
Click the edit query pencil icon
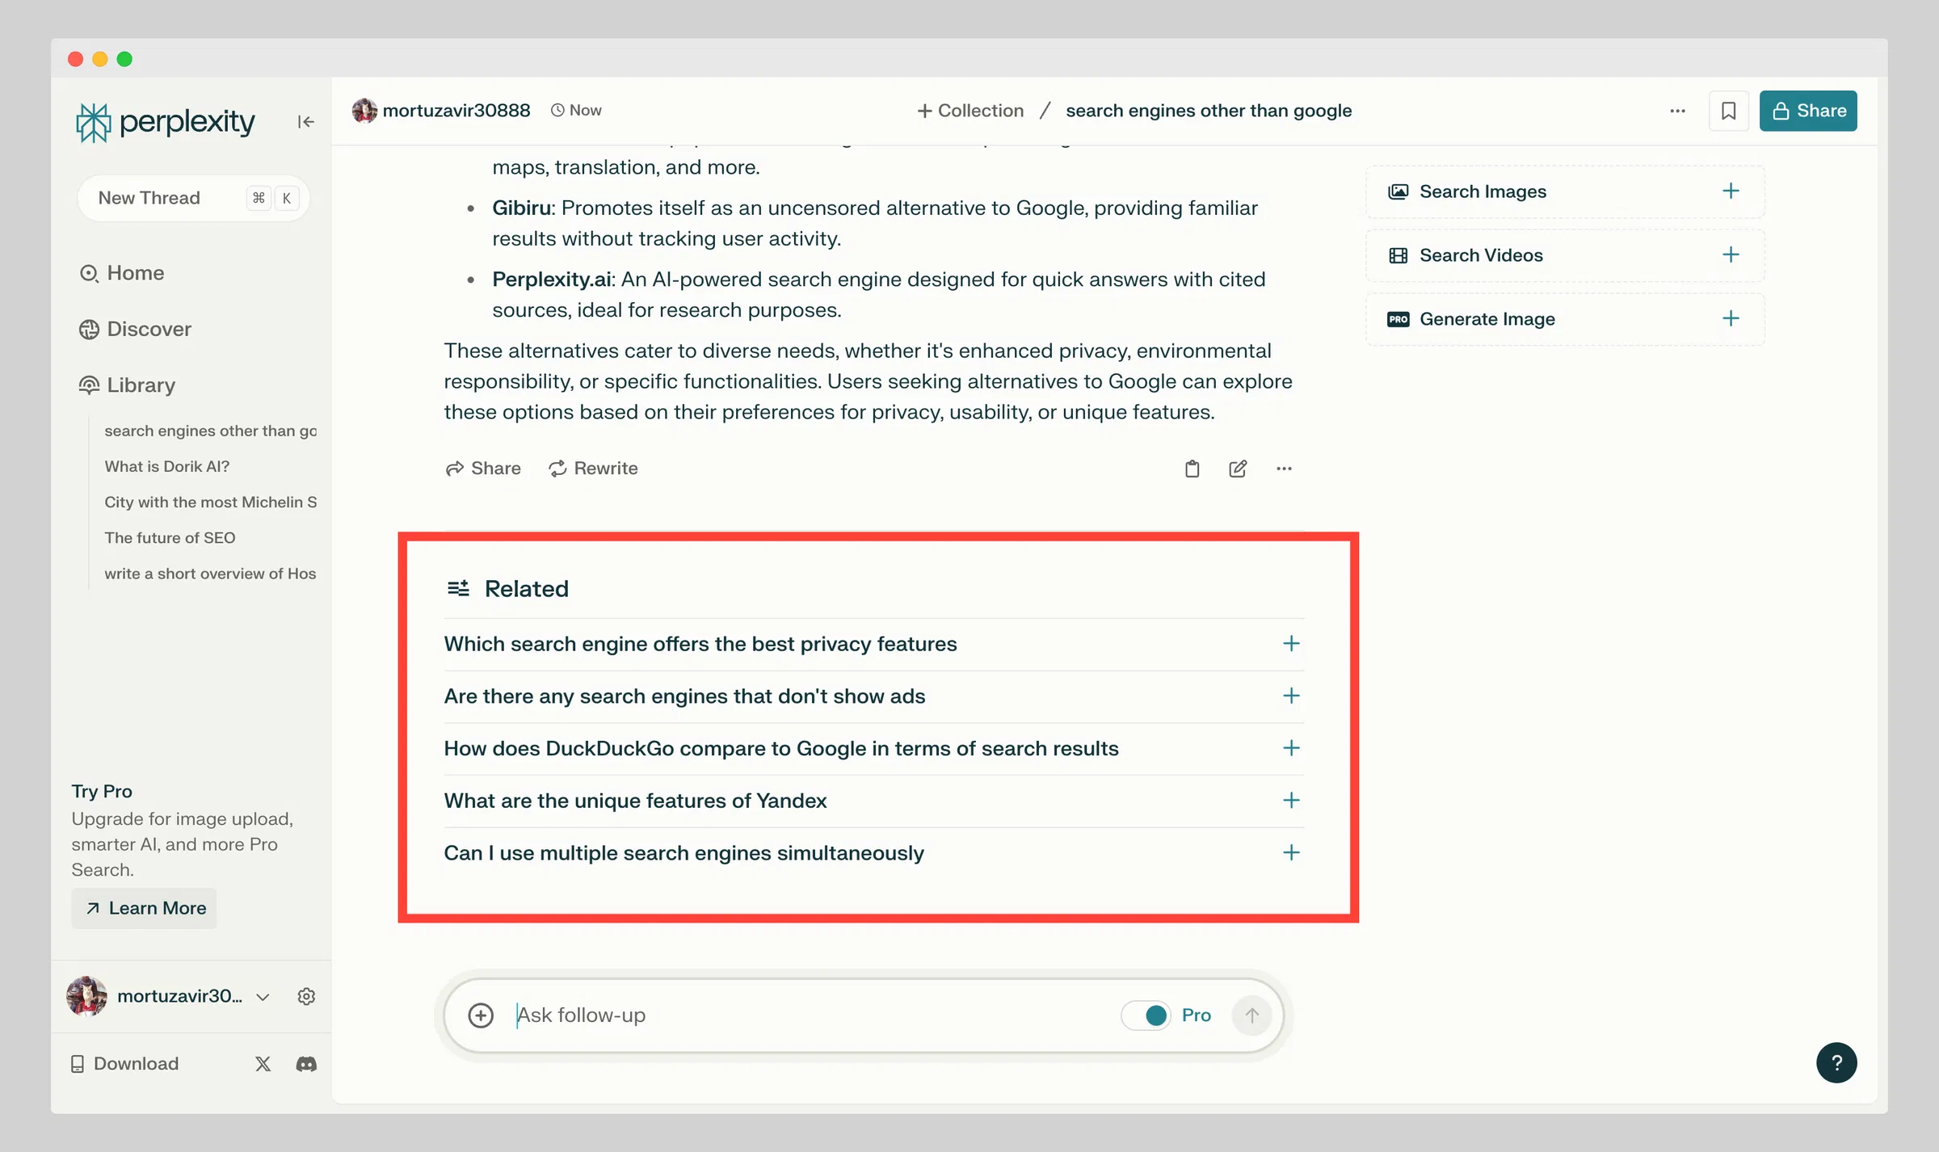pos(1238,469)
